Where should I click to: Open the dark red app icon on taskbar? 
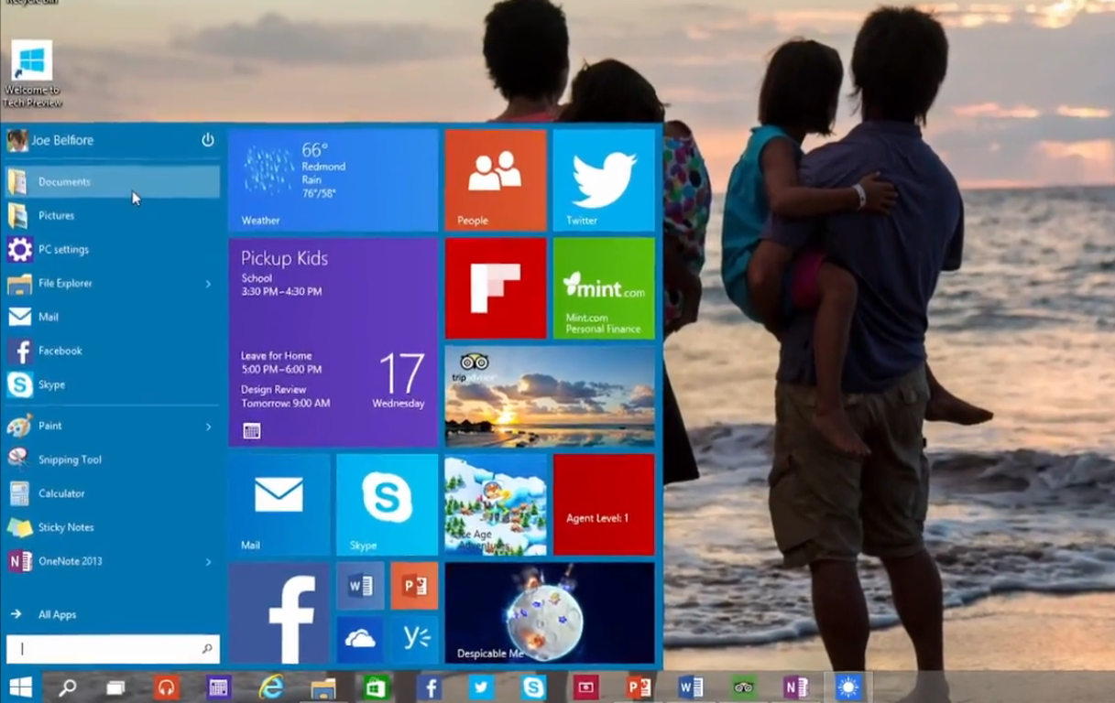[x=585, y=687]
